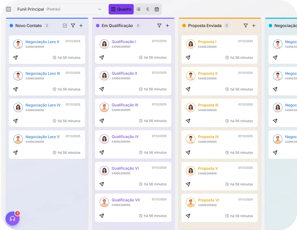
Task: Switch to the calendar view icon
Action: [157, 9]
